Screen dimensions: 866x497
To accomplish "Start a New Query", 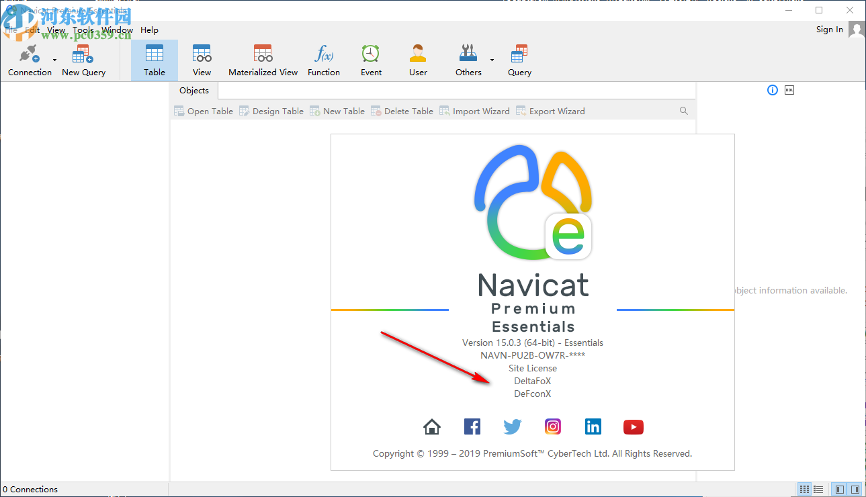I will (82, 59).
